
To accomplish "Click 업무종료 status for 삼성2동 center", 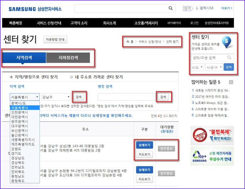I will 167,149.
